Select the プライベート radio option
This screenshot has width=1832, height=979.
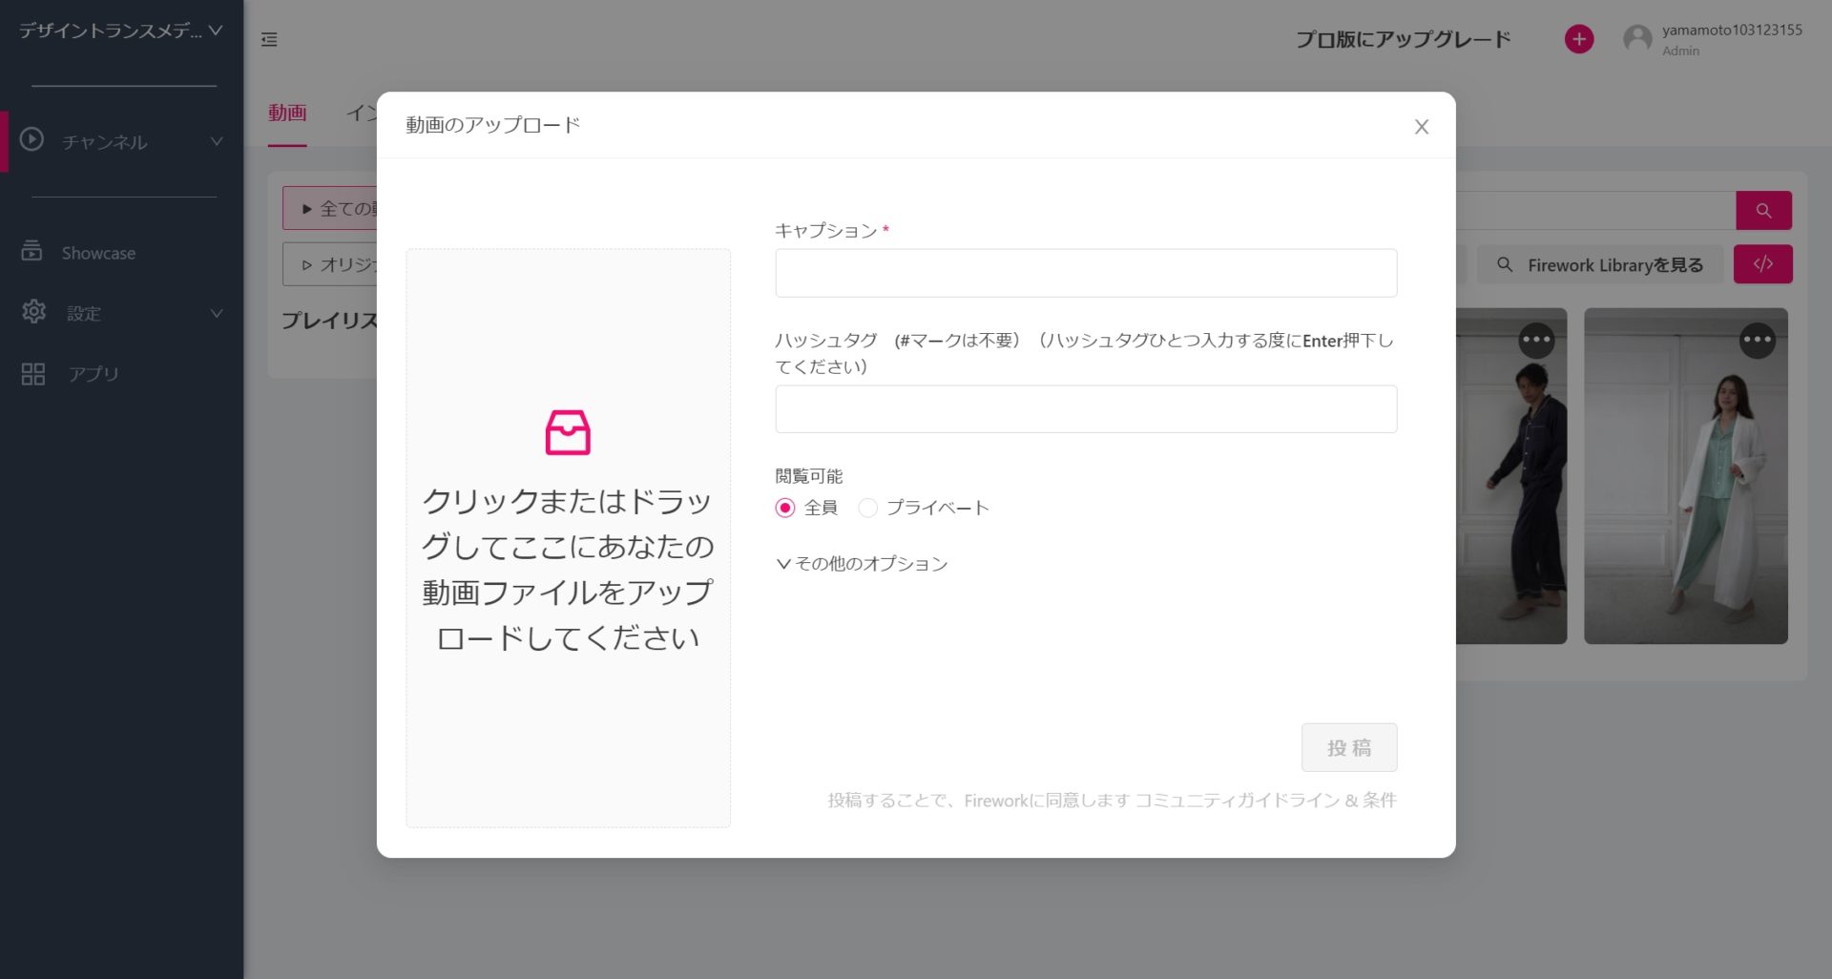point(868,508)
